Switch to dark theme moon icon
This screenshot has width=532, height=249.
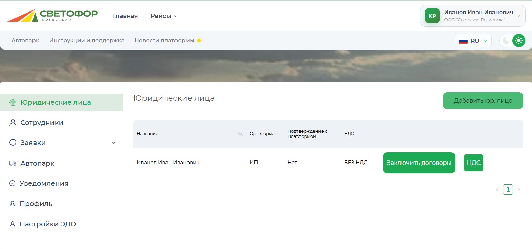pos(506,41)
